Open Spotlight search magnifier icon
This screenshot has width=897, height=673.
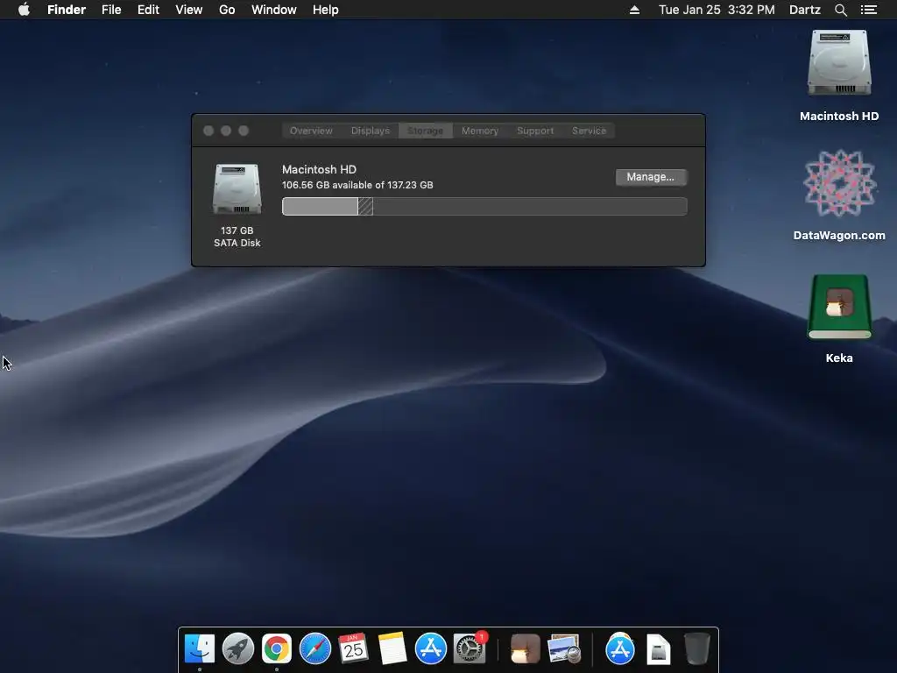click(x=840, y=10)
